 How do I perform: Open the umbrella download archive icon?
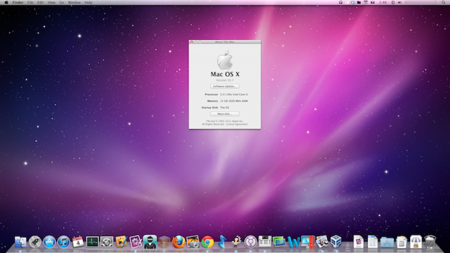(416, 242)
